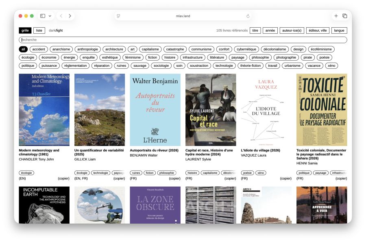Screen dimensions: 366x242
Task: Open Autoportraits du rêveur book cover
Action: click(x=155, y=110)
